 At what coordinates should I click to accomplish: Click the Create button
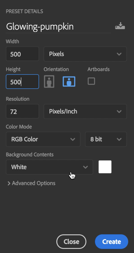click(x=112, y=241)
